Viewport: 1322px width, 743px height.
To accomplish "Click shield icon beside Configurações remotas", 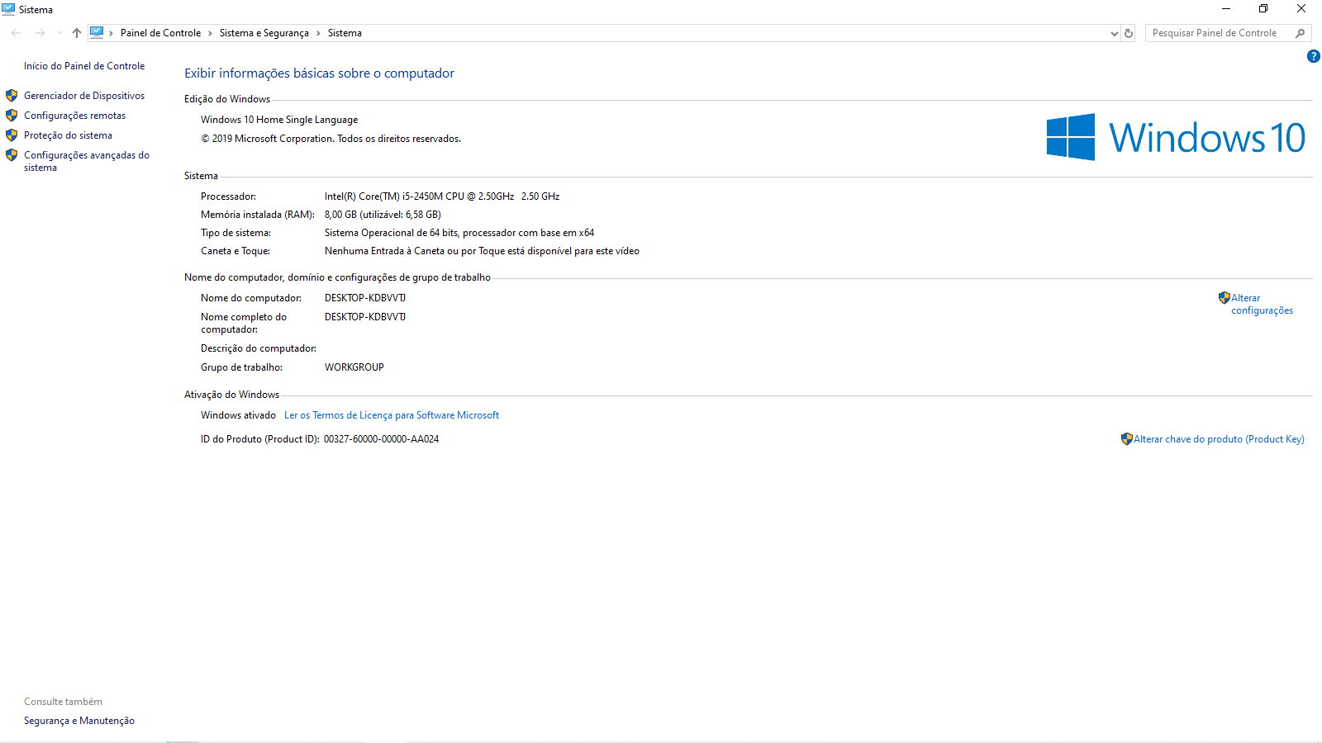I will pyautogui.click(x=12, y=116).
